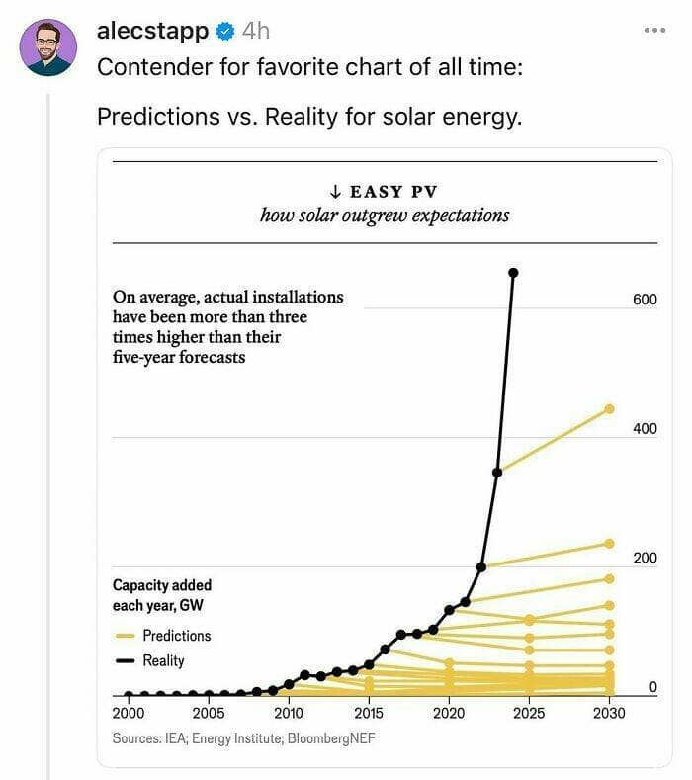Click the "4h" post timestamp
Image resolution: width=692 pixels, height=780 pixels.
pos(255,31)
